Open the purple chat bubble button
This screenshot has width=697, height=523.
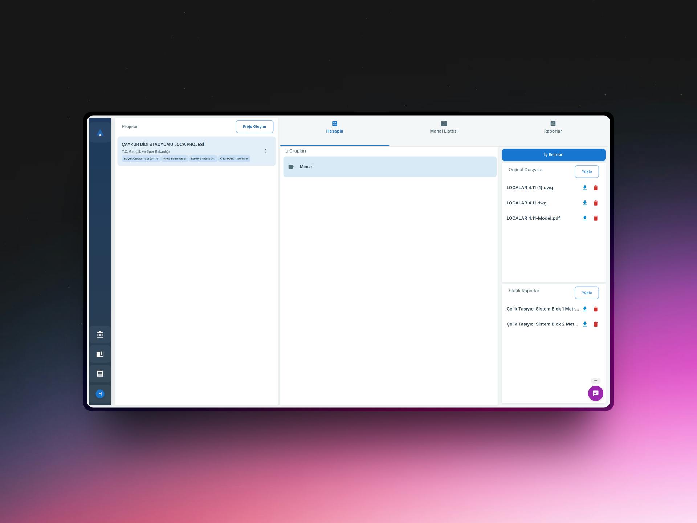coord(595,393)
